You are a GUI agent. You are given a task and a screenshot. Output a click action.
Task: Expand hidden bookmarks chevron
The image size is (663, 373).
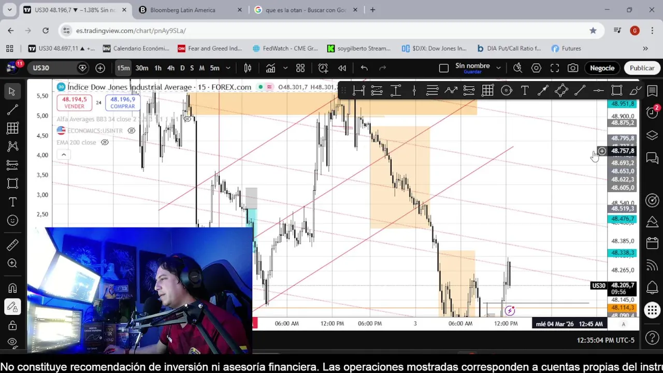[x=645, y=48]
